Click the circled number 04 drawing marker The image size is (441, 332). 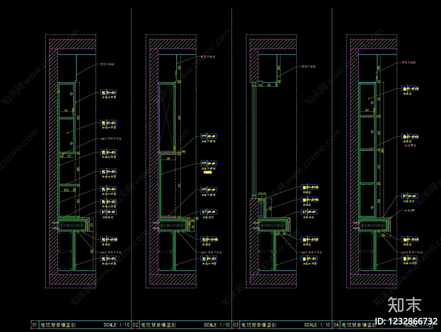tap(336, 325)
